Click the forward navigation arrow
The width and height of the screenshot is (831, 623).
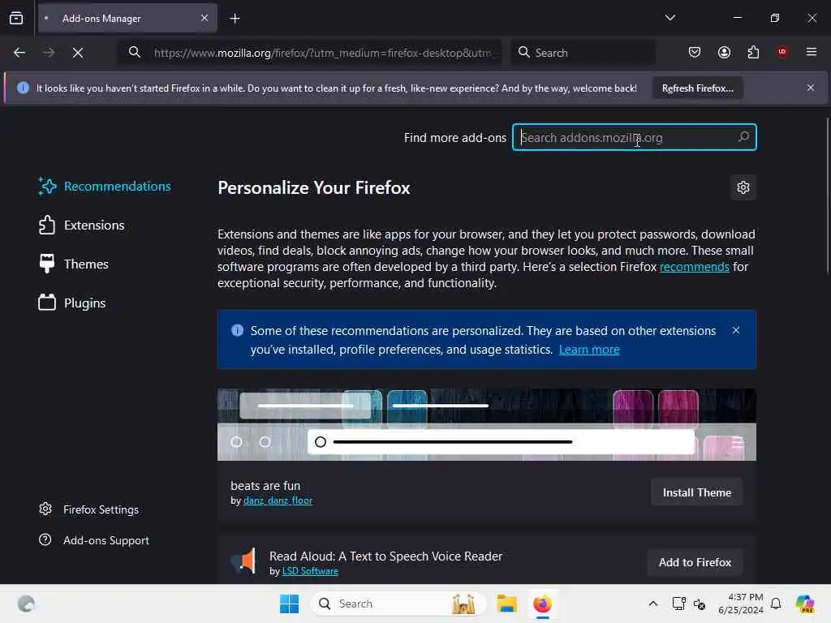[49, 53]
